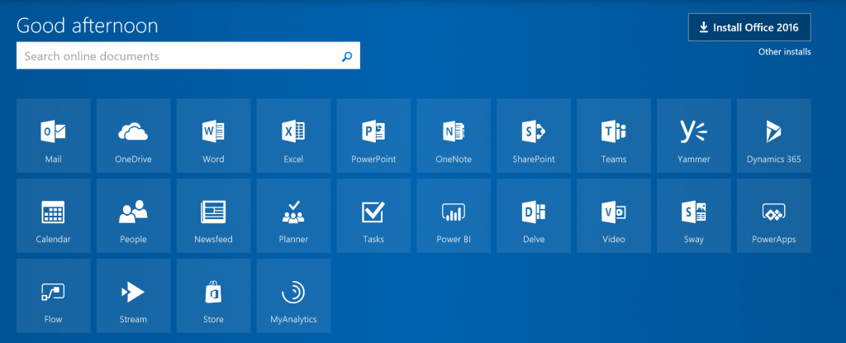Open the Yammer tile
The height and width of the screenshot is (343, 846).
[x=693, y=136]
